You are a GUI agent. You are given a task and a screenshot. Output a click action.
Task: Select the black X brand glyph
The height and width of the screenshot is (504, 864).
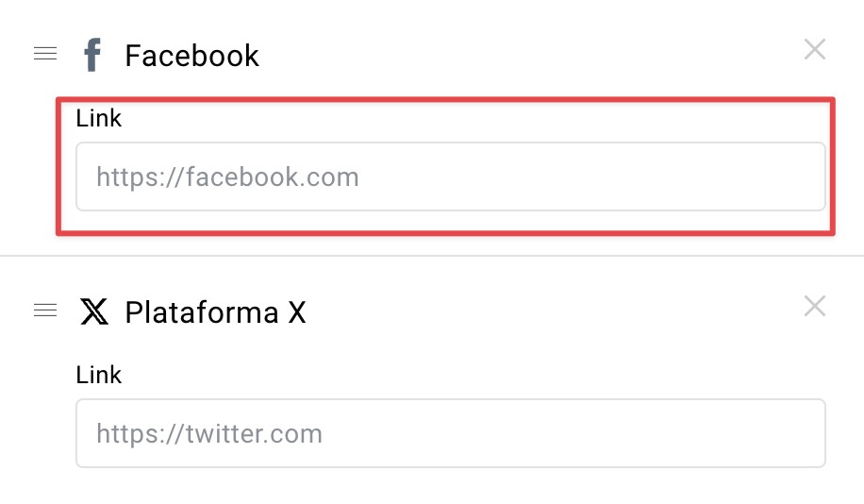[x=93, y=311]
